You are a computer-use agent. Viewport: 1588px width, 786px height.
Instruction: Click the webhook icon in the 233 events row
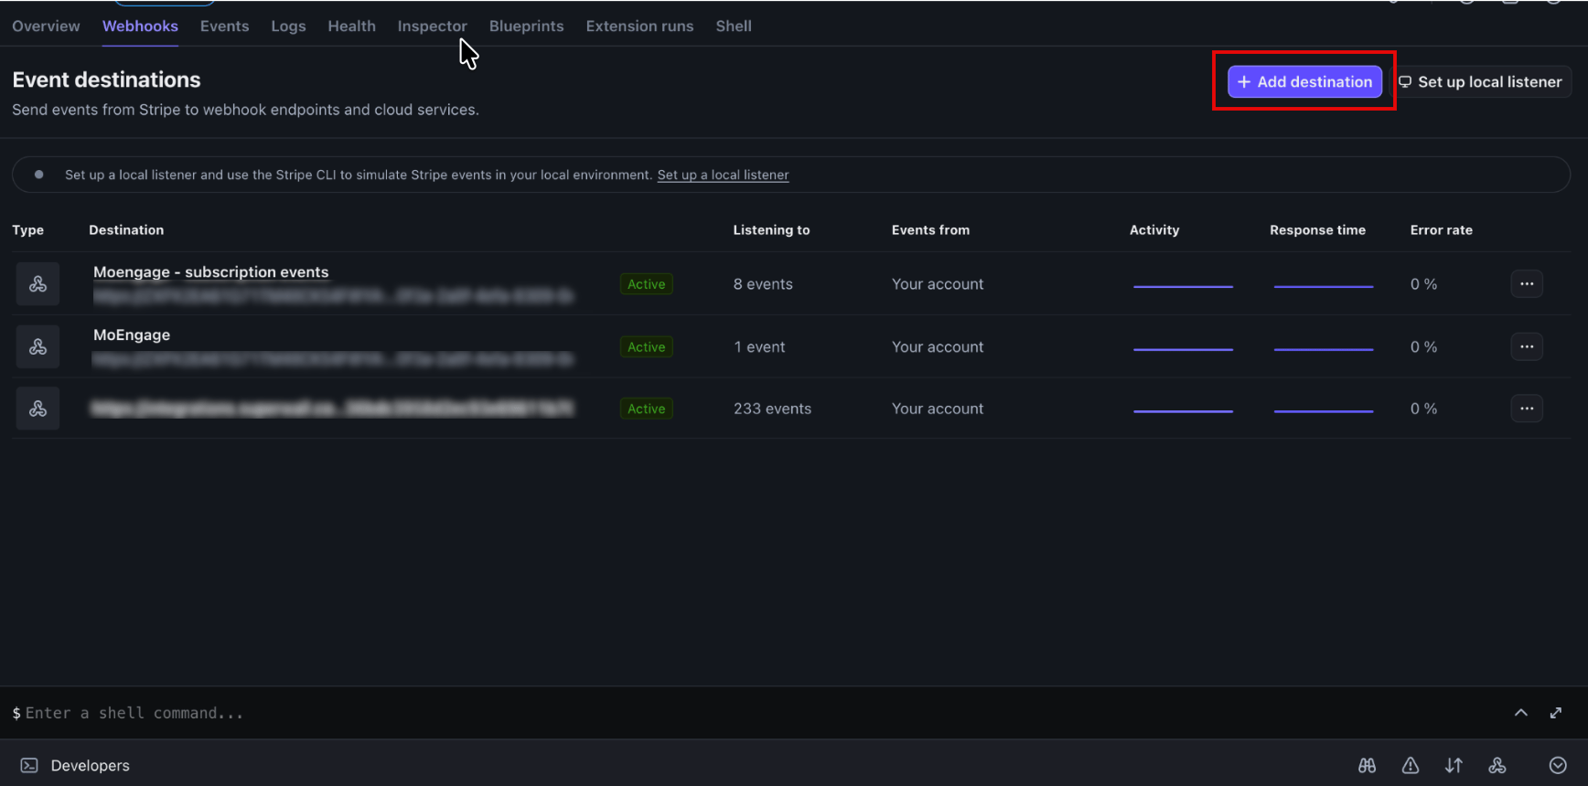pyautogui.click(x=38, y=409)
